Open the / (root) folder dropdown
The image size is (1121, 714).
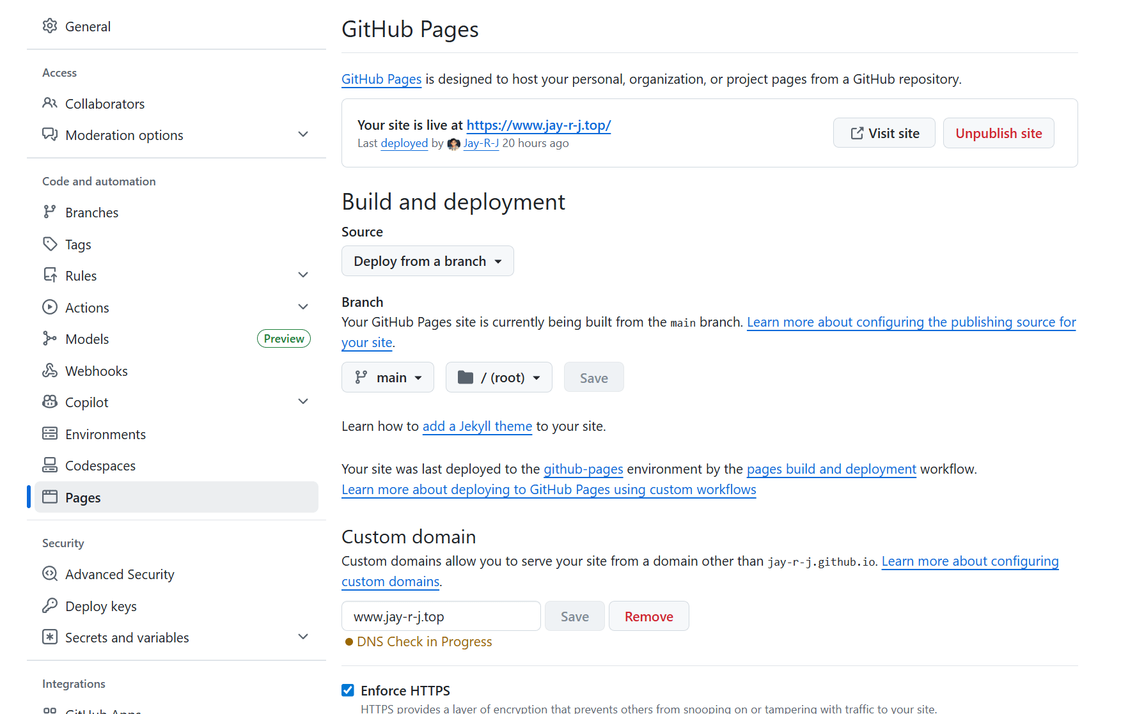(x=499, y=378)
